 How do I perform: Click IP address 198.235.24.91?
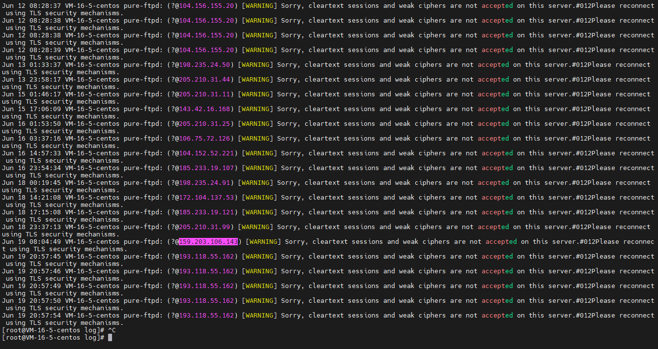pos(204,183)
